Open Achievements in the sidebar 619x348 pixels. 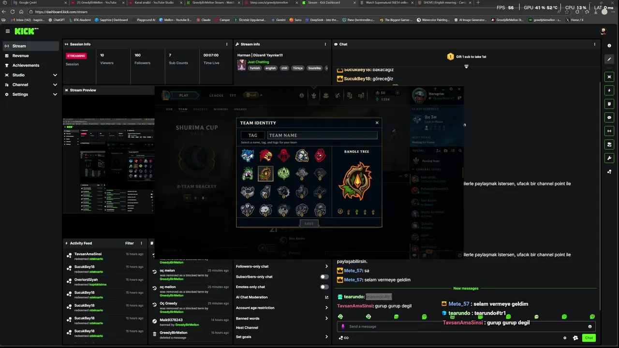(x=31, y=65)
